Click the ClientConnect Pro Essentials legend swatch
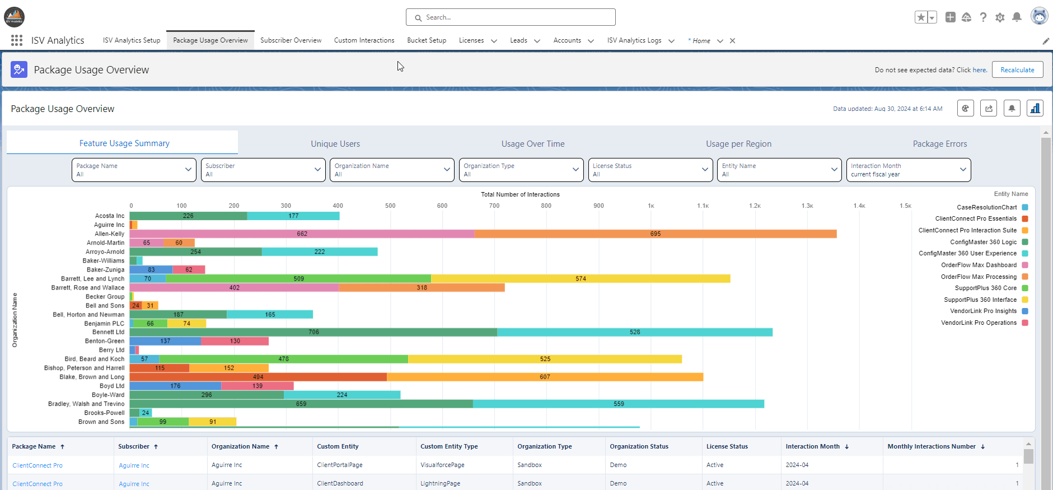 click(x=1025, y=219)
